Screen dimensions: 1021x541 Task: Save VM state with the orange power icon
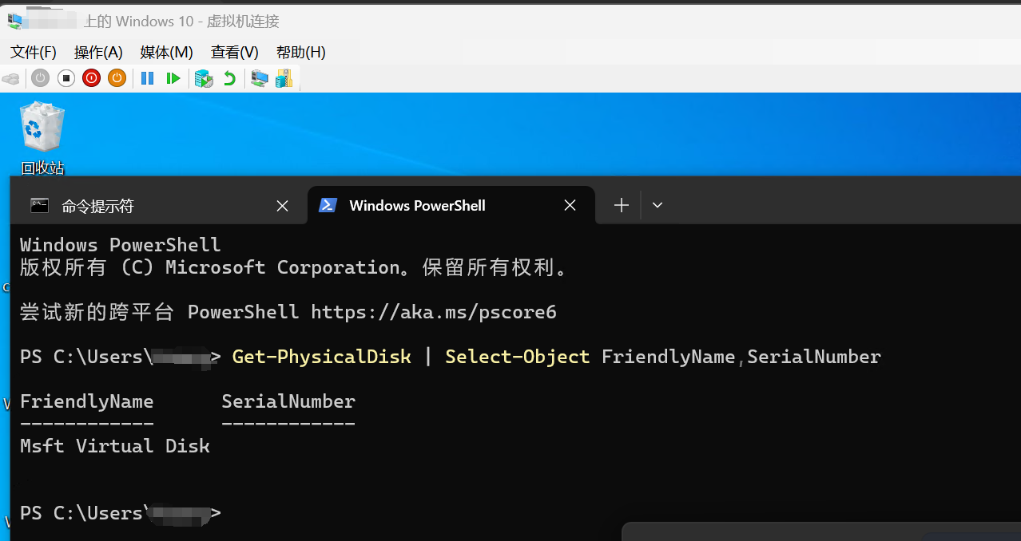117,78
